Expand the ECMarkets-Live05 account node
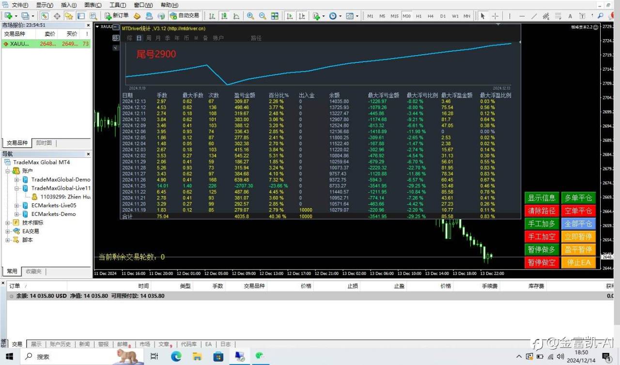620x365 pixels. [x=17, y=205]
